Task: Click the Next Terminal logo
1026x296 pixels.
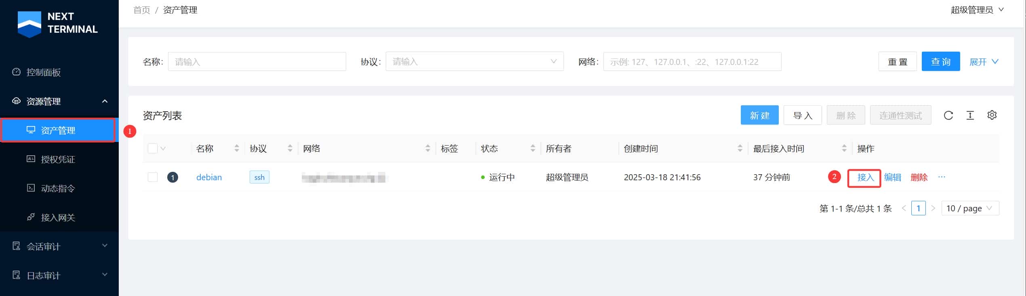Action: tap(58, 23)
